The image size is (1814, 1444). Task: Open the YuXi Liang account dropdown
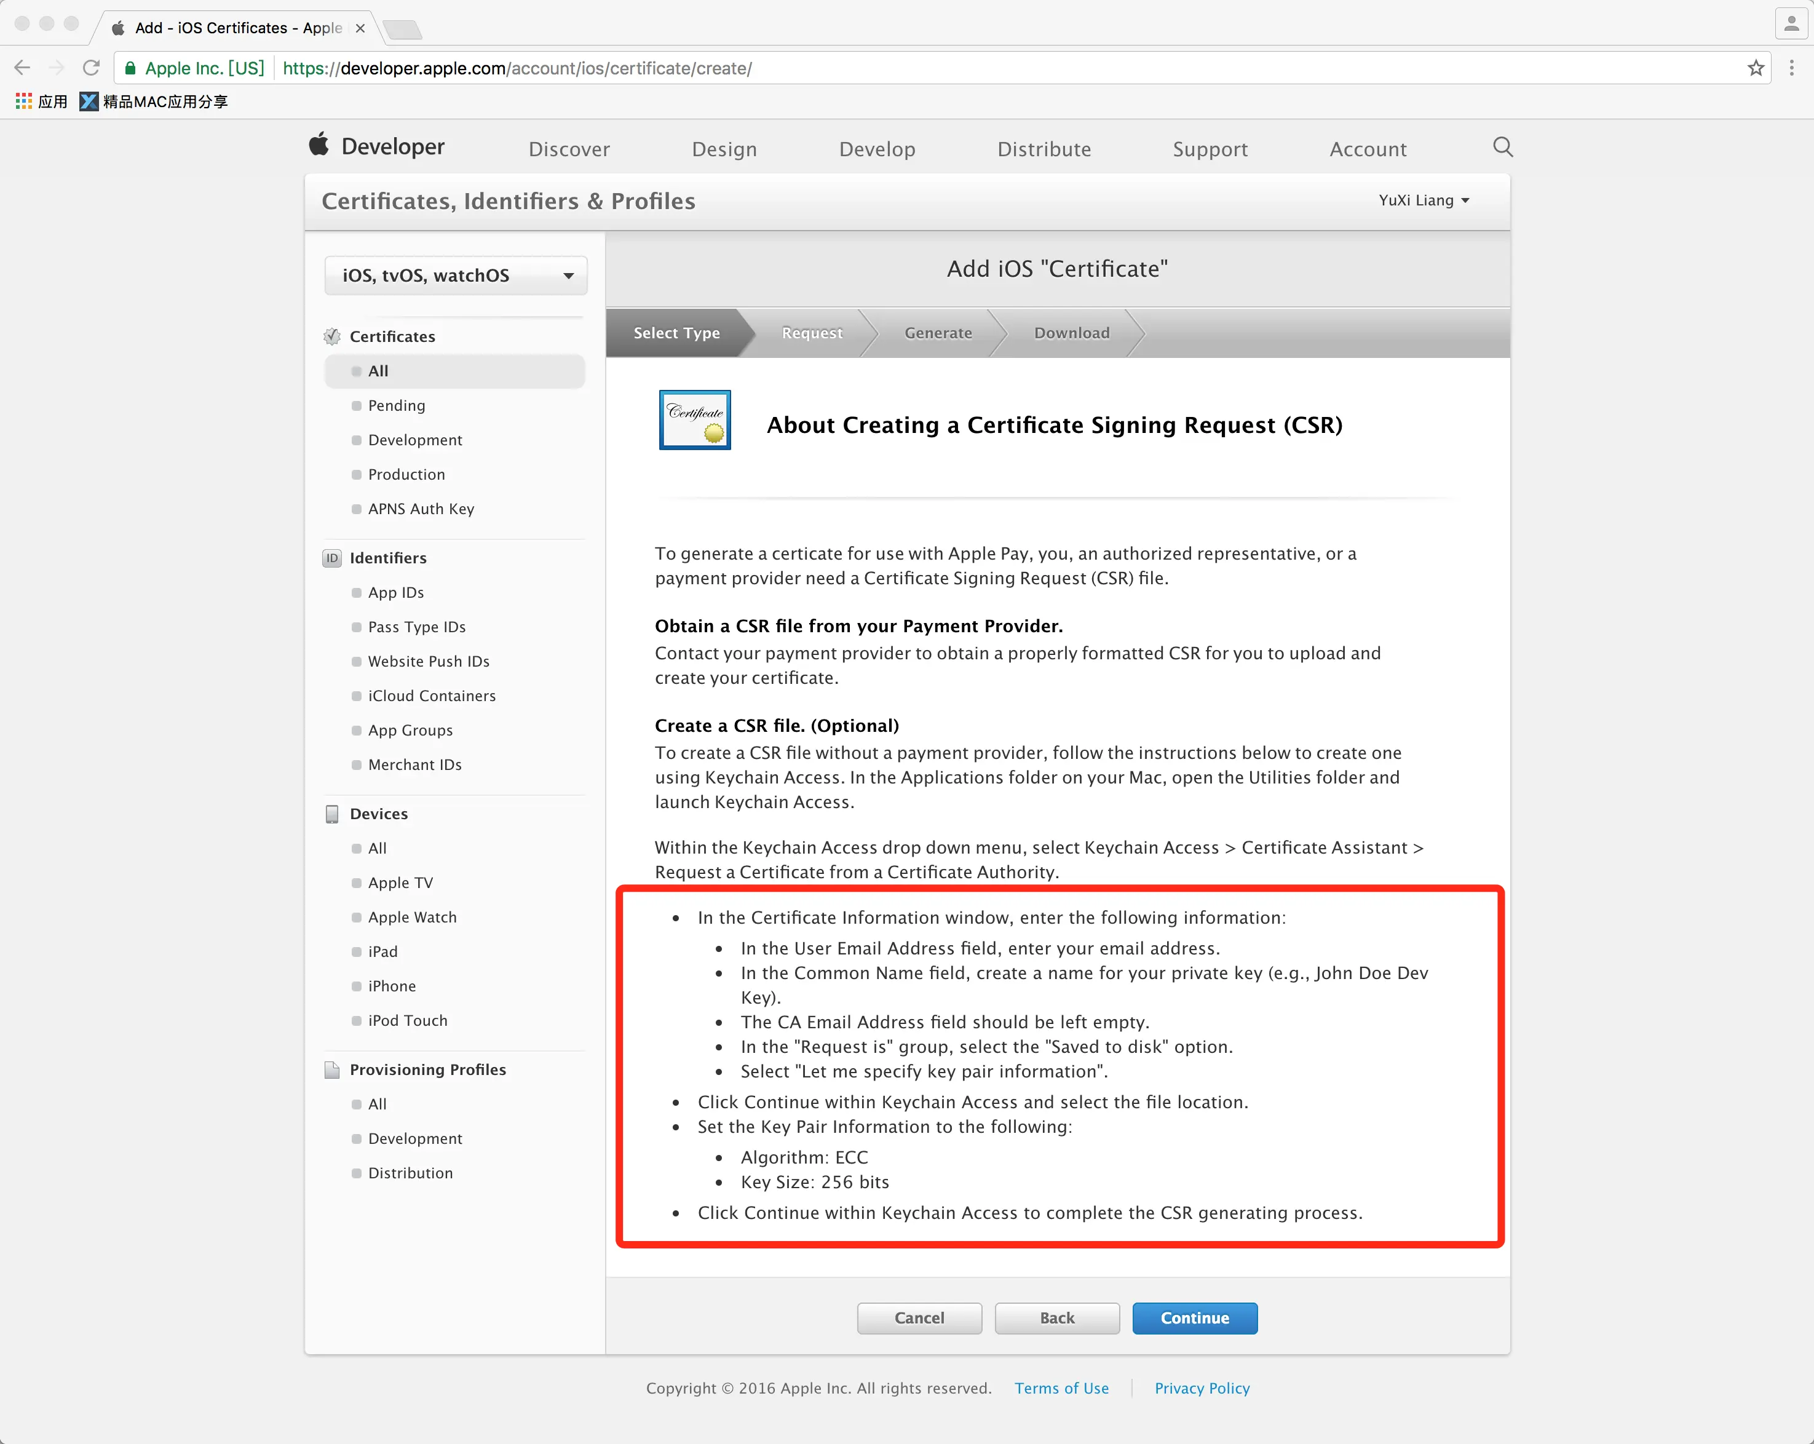[1423, 200]
